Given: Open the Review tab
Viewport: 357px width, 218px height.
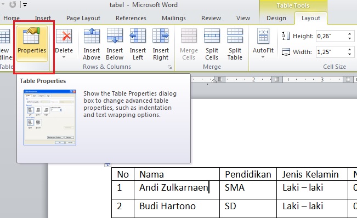Looking at the screenshot, I should click(211, 18).
